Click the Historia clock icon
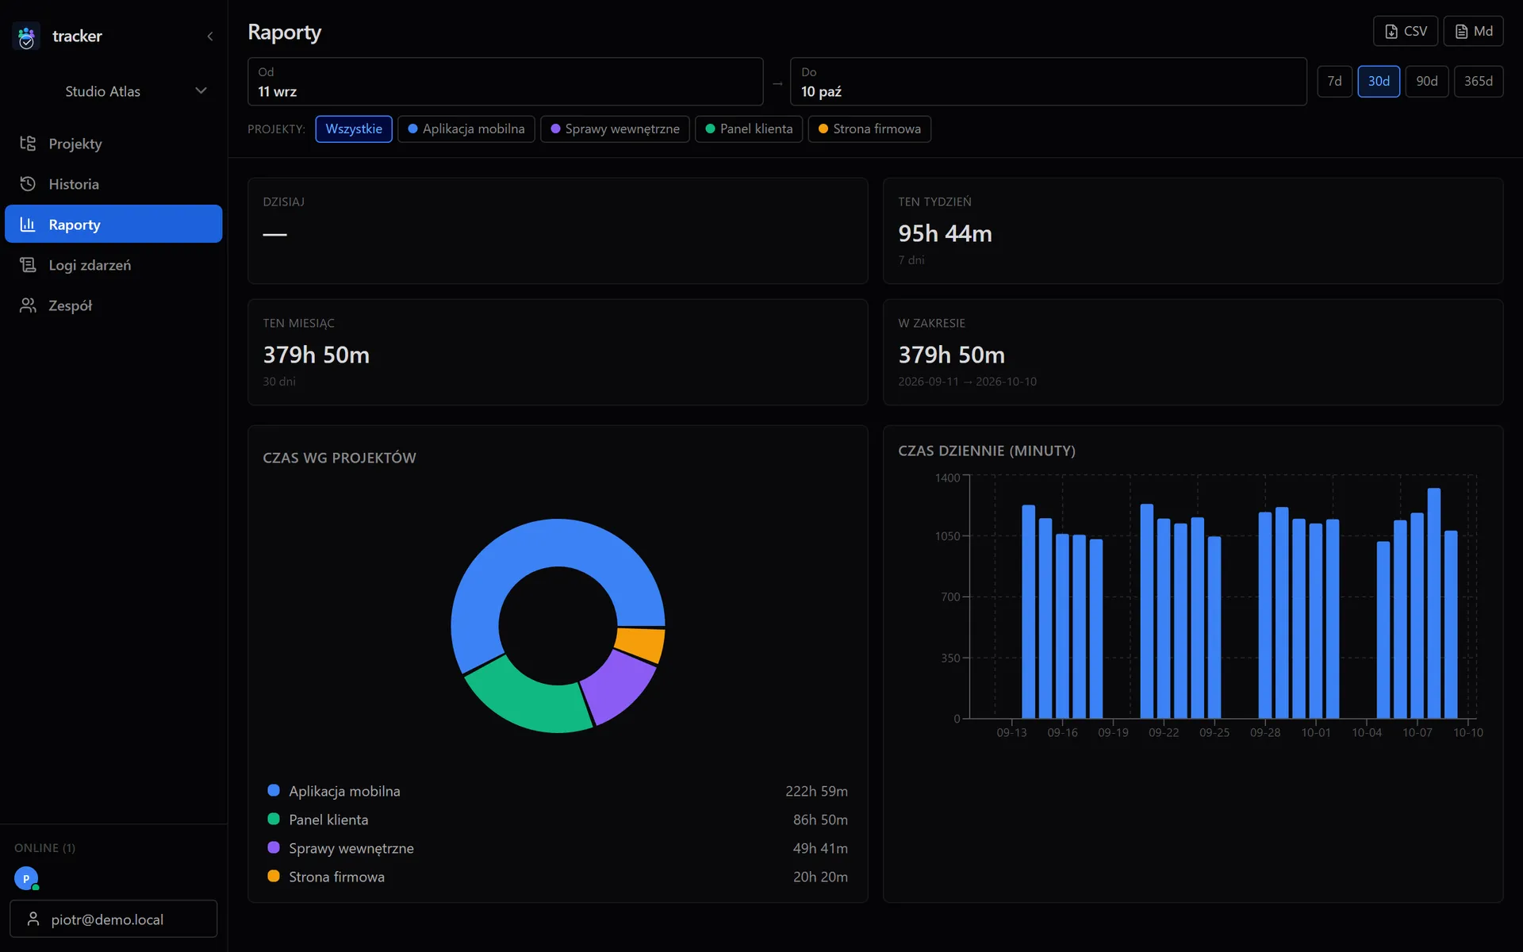The image size is (1523, 952). click(28, 184)
